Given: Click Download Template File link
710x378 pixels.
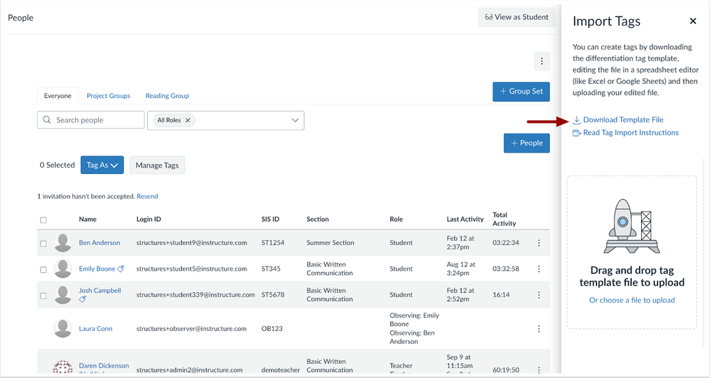Looking at the screenshot, I should pos(623,120).
